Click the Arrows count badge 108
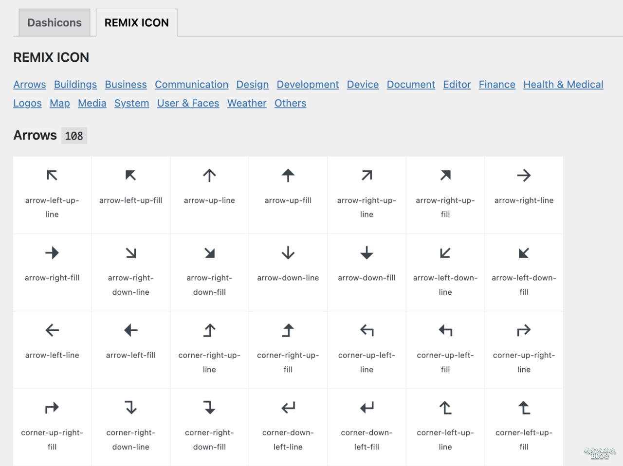 tap(74, 136)
